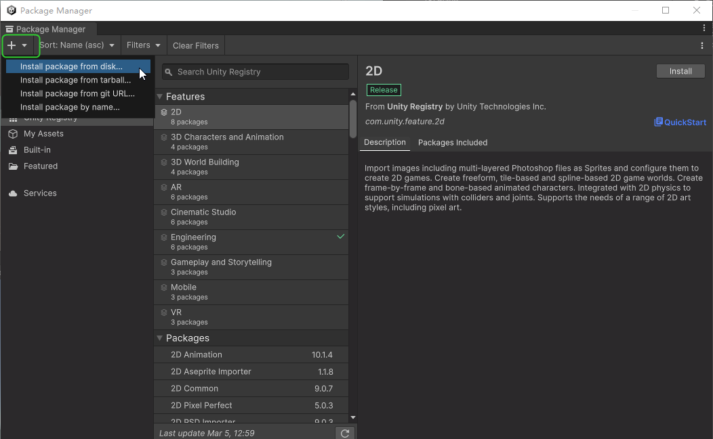Select the 2D Animation package
The height and width of the screenshot is (439, 713).
[x=251, y=355]
